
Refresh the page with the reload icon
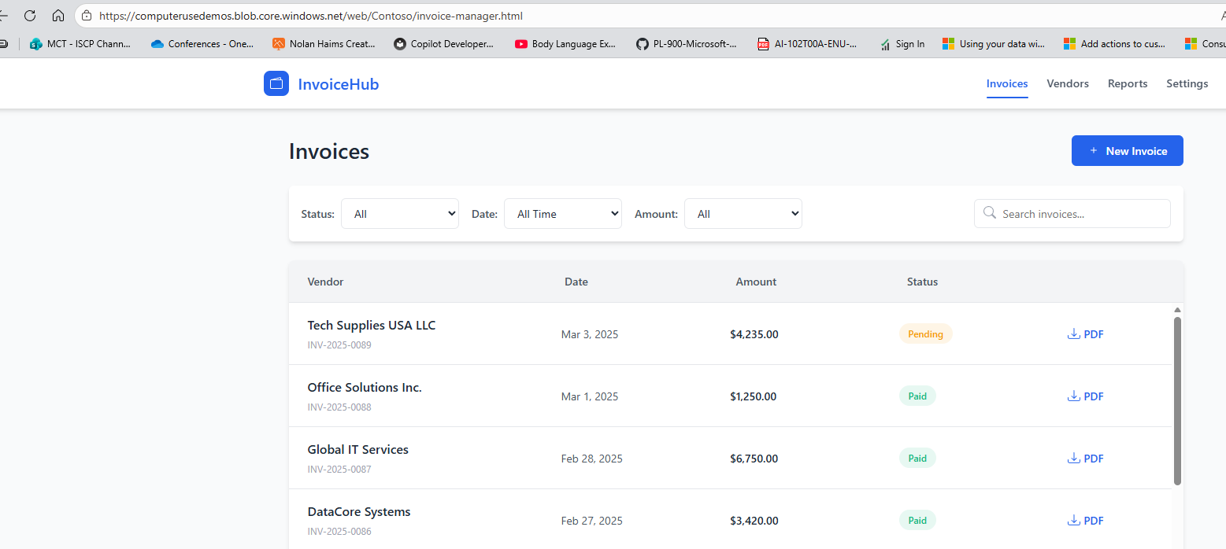pyautogui.click(x=30, y=16)
